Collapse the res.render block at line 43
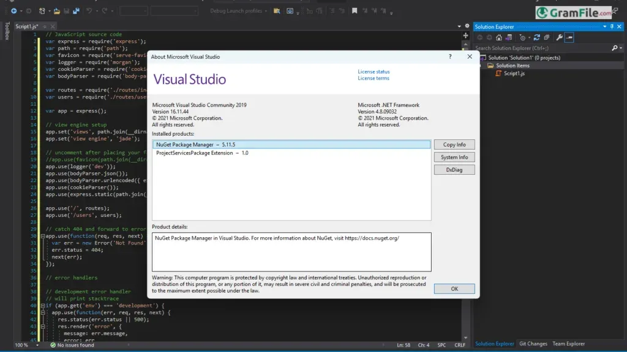627x352 pixels. pyautogui.click(x=42, y=326)
